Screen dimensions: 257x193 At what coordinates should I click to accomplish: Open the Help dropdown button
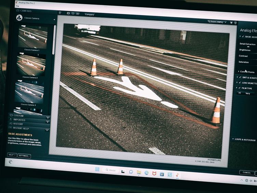tap(12, 155)
